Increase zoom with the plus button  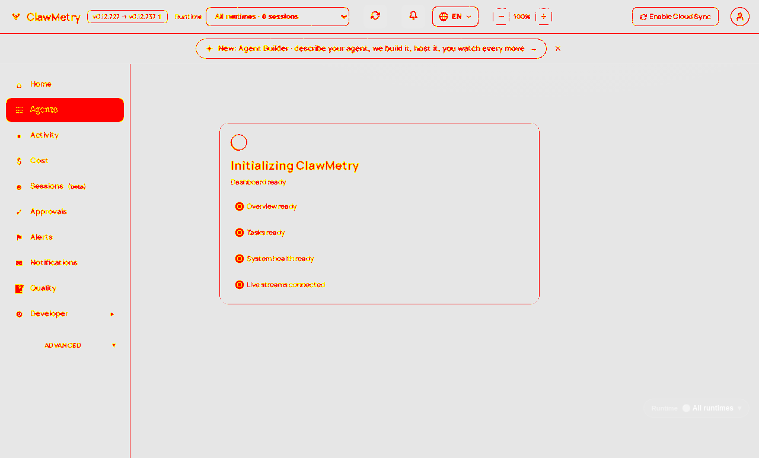tap(544, 17)
